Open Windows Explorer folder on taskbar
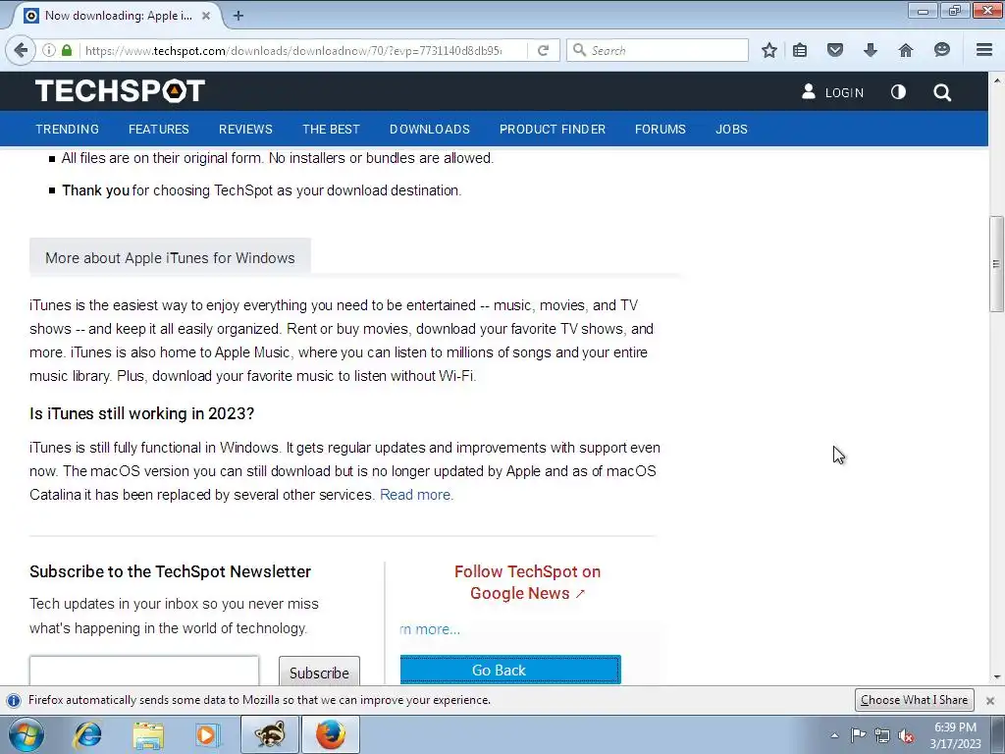 (x=148, y=734)
